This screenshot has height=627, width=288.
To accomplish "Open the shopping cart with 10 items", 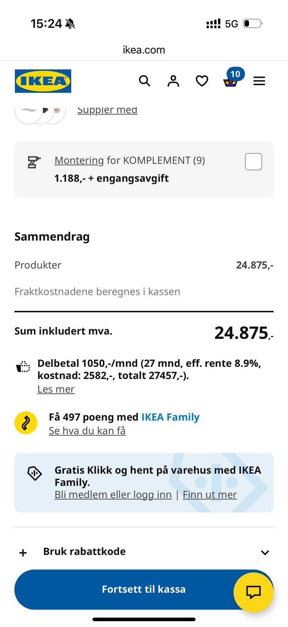I will tap(231, 78).
